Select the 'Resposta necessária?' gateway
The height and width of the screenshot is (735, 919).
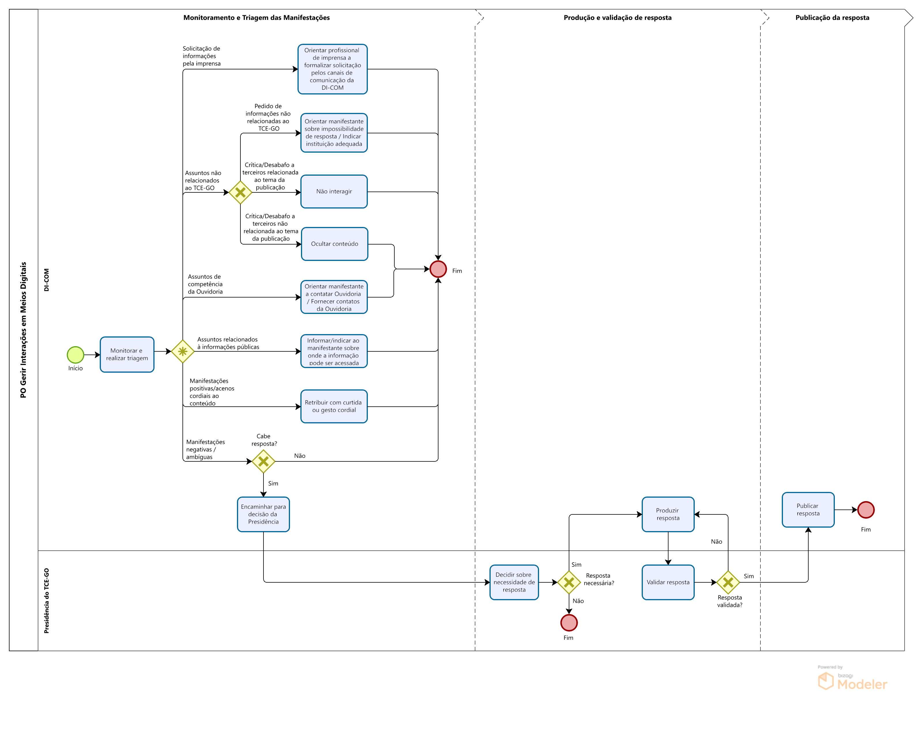pyautogui.click(x=569, y=582)
